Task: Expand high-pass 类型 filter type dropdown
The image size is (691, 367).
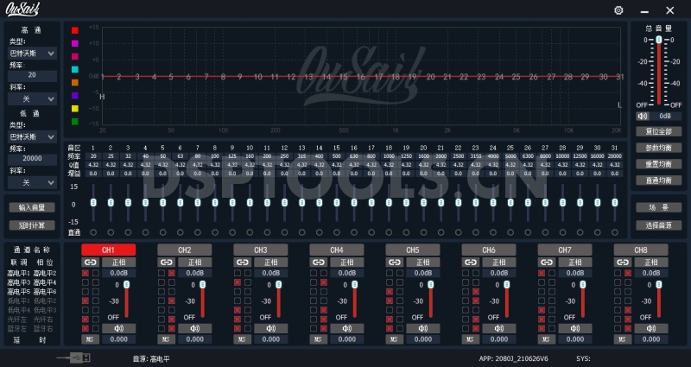Action: 32,54
